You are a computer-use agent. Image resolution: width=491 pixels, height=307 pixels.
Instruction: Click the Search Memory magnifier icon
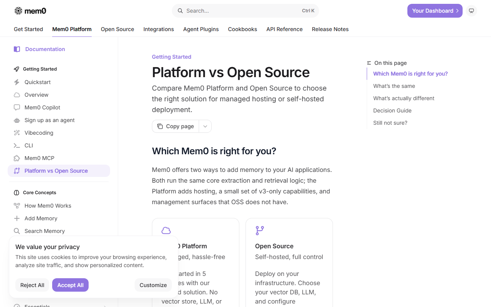pos(17,231)
